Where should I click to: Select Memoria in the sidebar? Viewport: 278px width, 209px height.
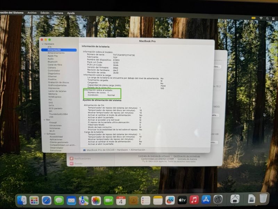(53, 94)
